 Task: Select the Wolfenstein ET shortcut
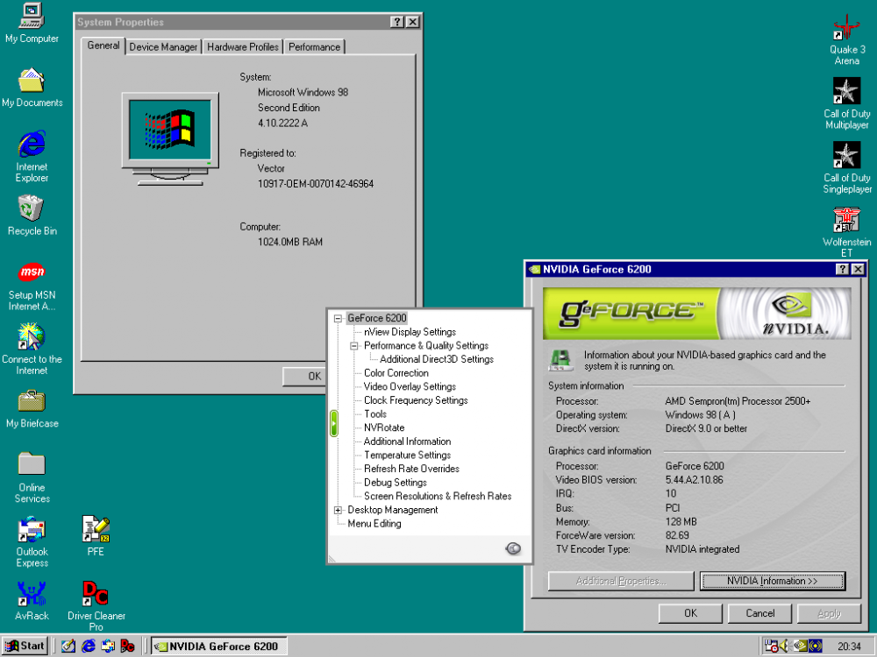coord(847,232)
